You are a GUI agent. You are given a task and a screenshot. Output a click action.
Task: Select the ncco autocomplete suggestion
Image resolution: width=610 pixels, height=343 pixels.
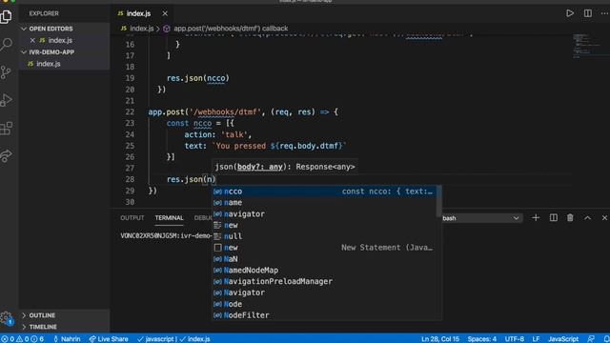[x=325, y=192]
